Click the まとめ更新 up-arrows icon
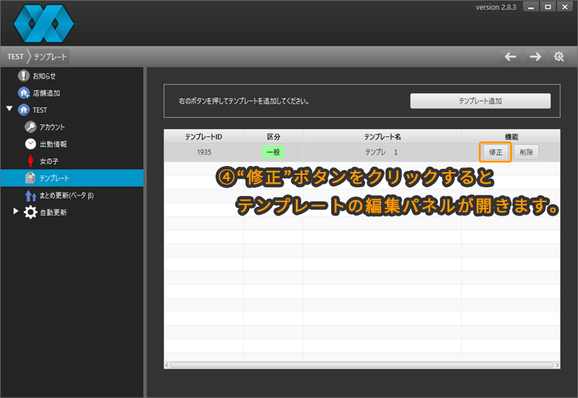 coord(30,195)
